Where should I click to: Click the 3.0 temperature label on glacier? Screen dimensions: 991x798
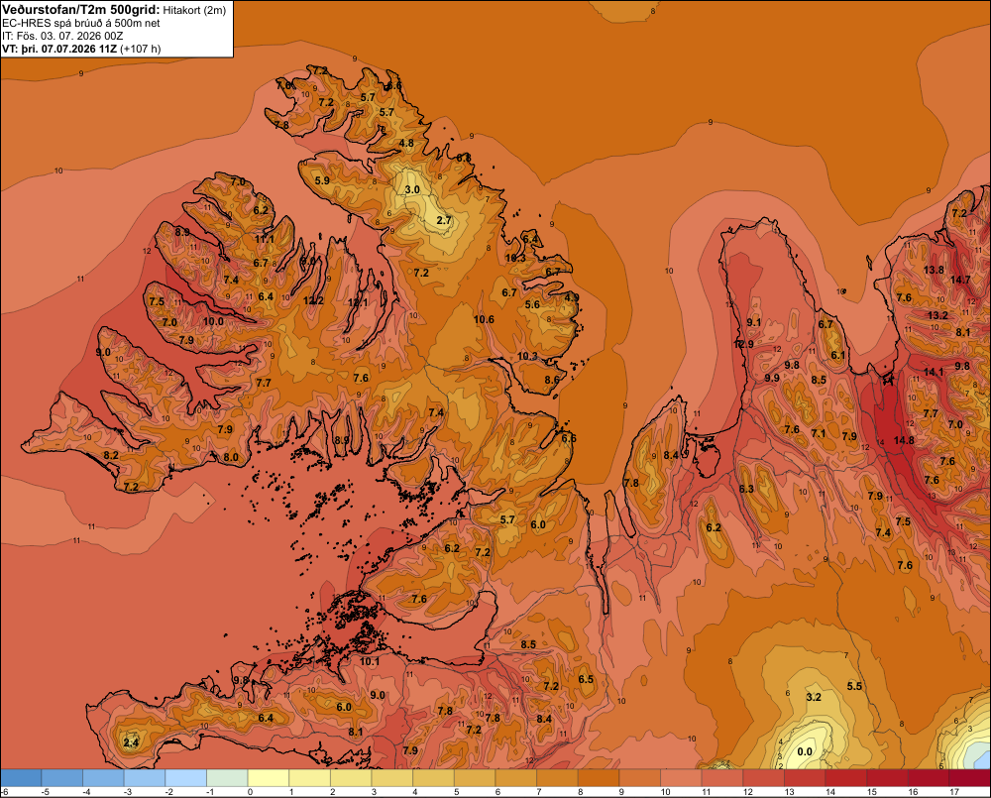click(x=412, y=189)
